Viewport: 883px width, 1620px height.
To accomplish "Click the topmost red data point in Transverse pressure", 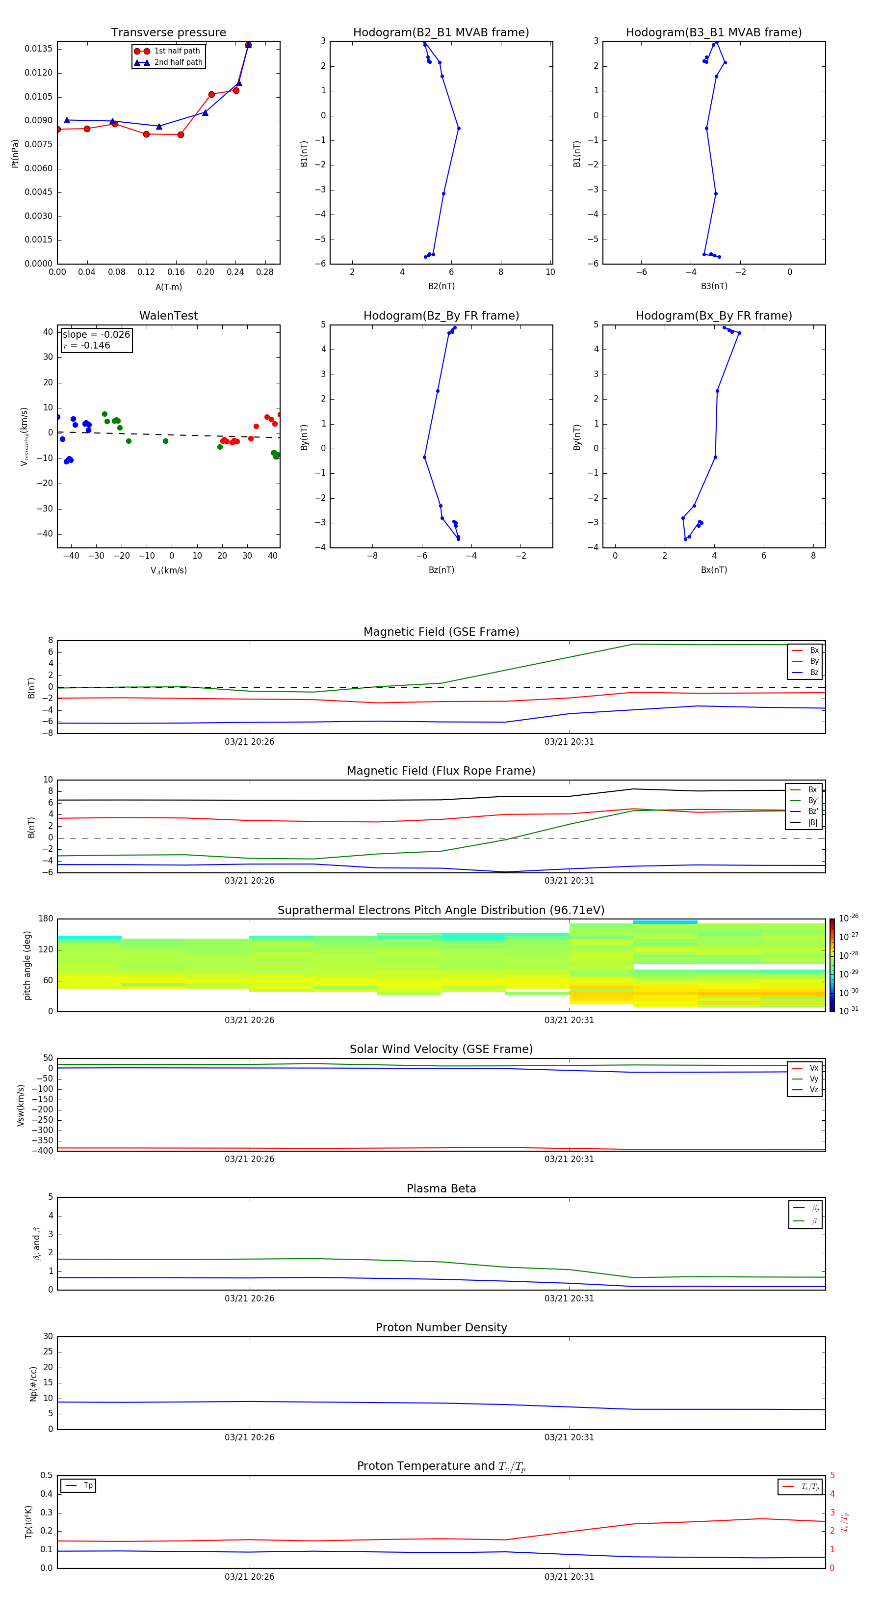I will 248,45.
